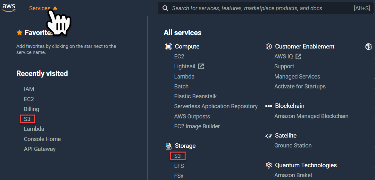Click the Compute category heading
Image resolution: width=375 pixels, height=180 pixels.
click(187, 46)
